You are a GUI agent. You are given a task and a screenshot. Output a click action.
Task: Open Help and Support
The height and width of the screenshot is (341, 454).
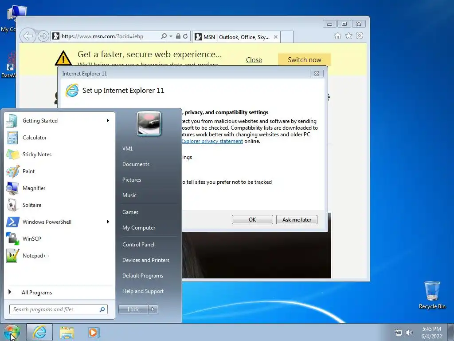pyautogui.click(x=143, y=291)
